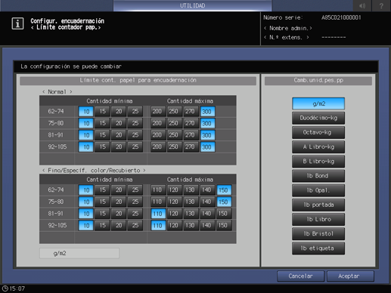Select lb etiqueta weight unit

(x=318, y=248)
